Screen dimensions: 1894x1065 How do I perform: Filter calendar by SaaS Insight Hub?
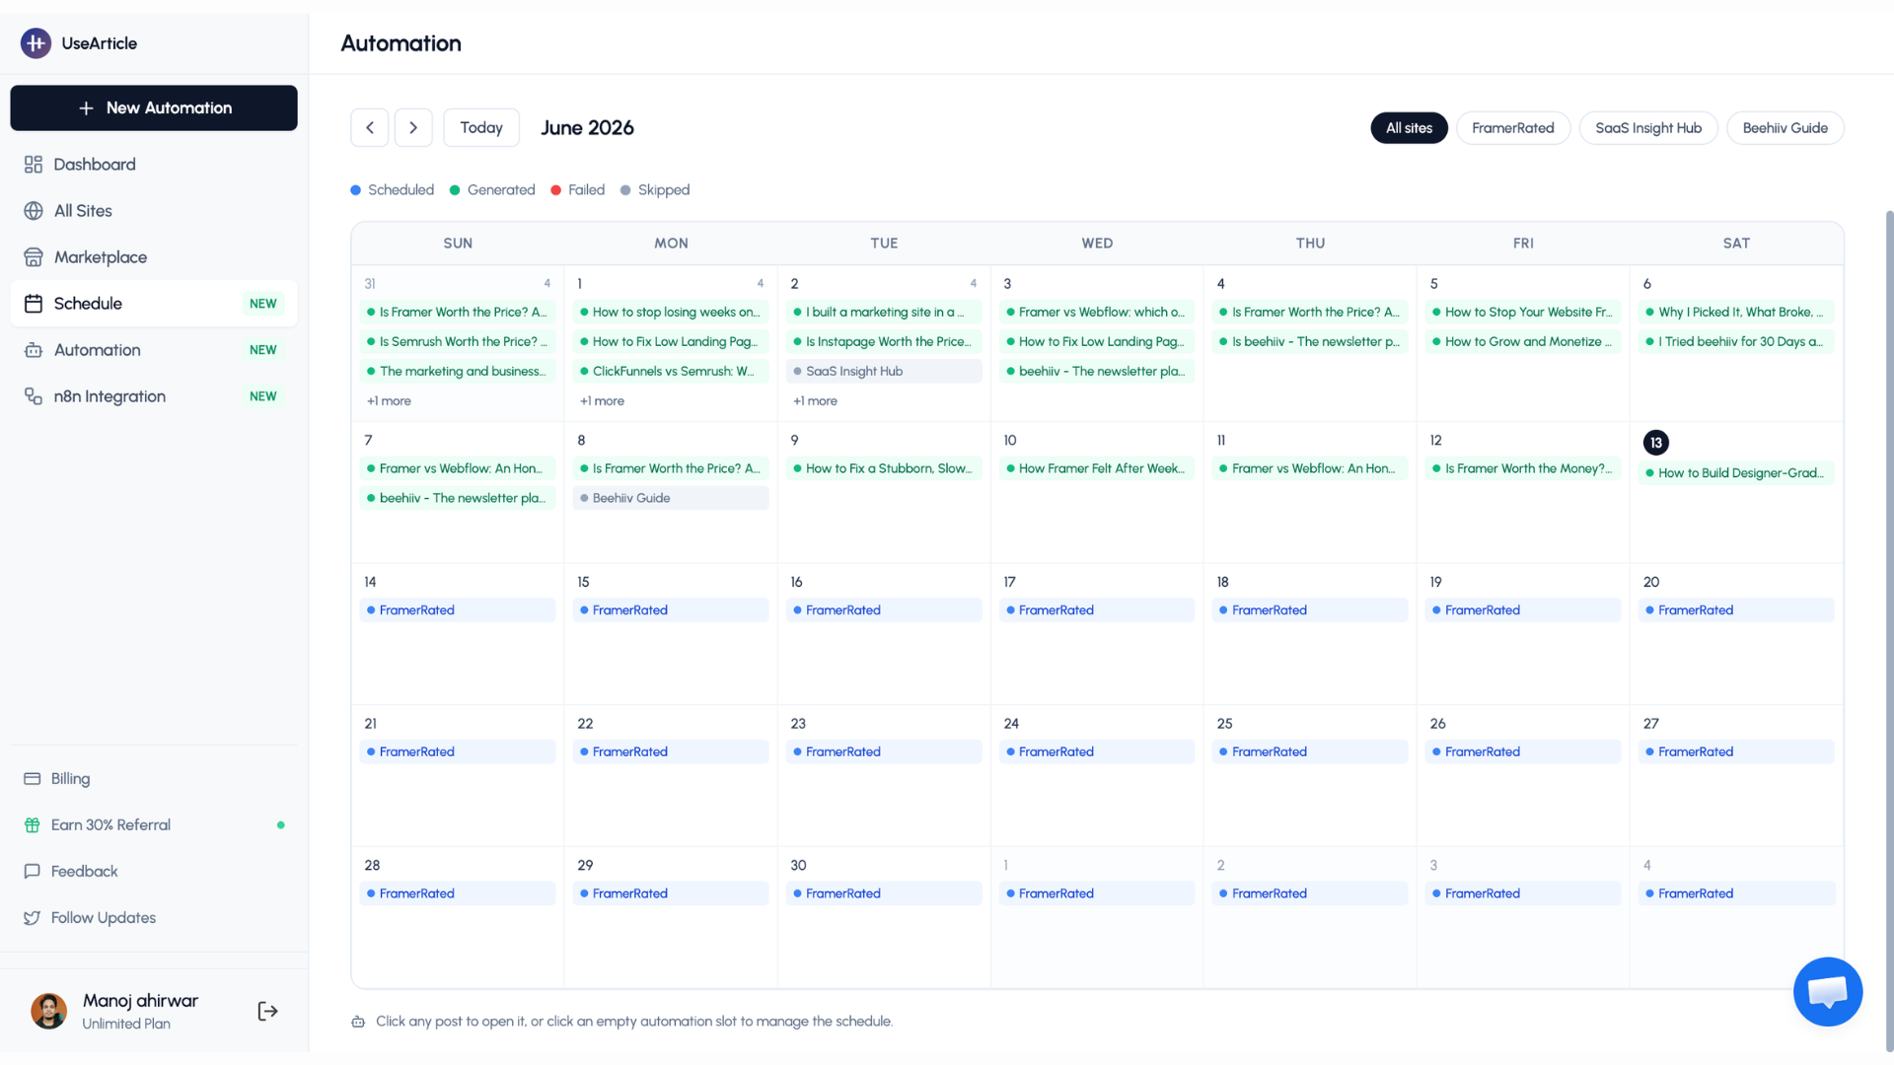(x=1648, y=128)
